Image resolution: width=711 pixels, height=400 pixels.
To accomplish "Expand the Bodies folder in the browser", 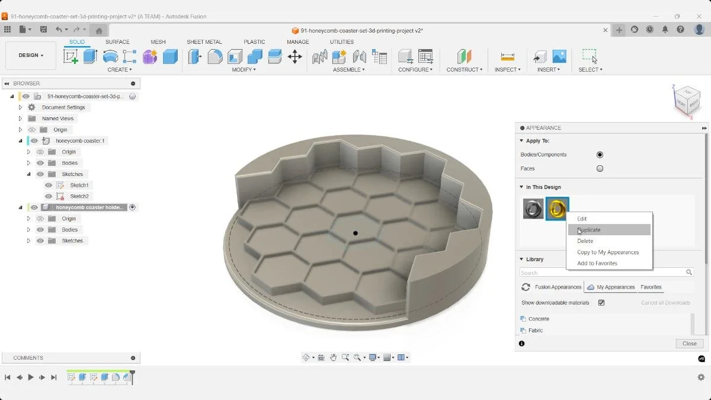I will [x=28, y=162].
